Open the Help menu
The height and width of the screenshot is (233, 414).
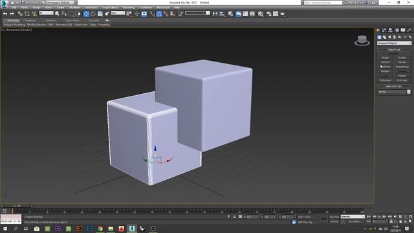pyautogui.click(x=177, y=7)
